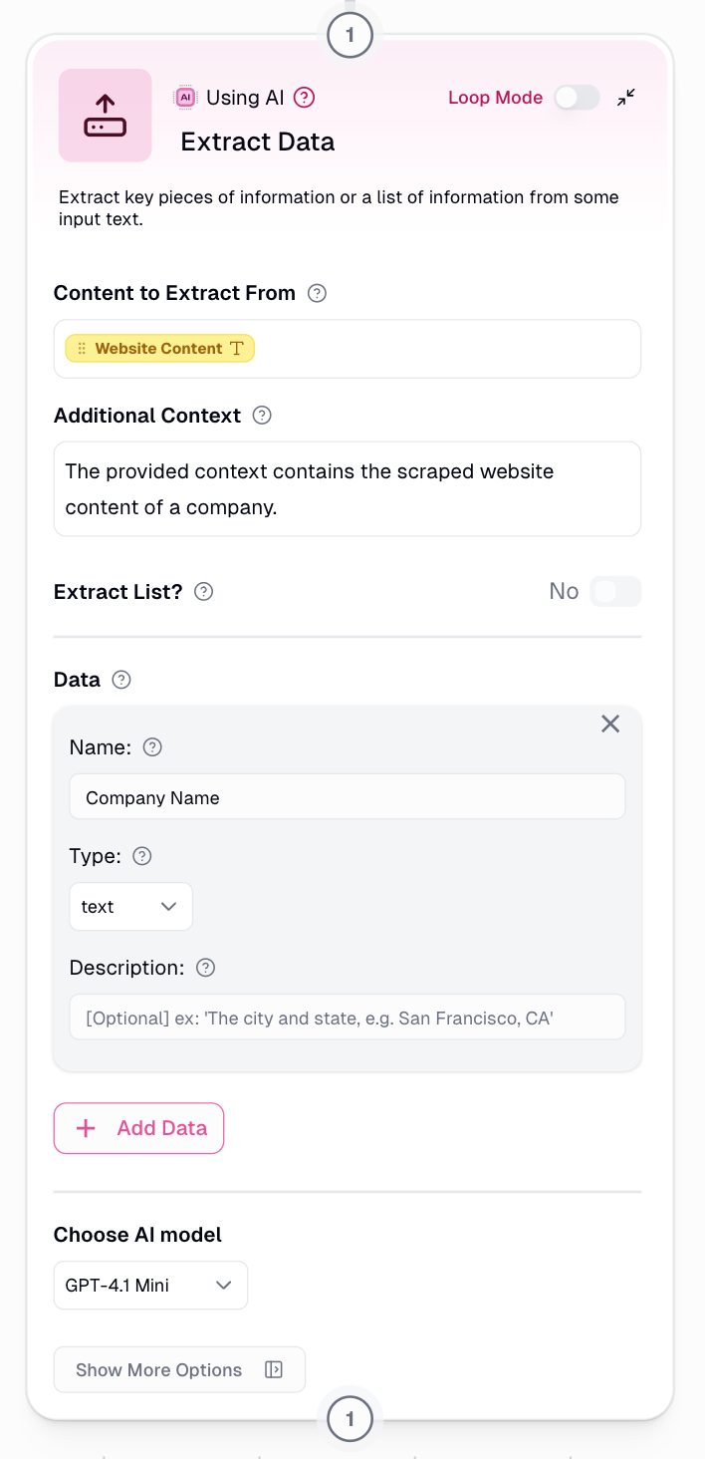705x1459 pixels.
Task: Click the Extract Data upload icon tile
Action: (x=106, y=116)
